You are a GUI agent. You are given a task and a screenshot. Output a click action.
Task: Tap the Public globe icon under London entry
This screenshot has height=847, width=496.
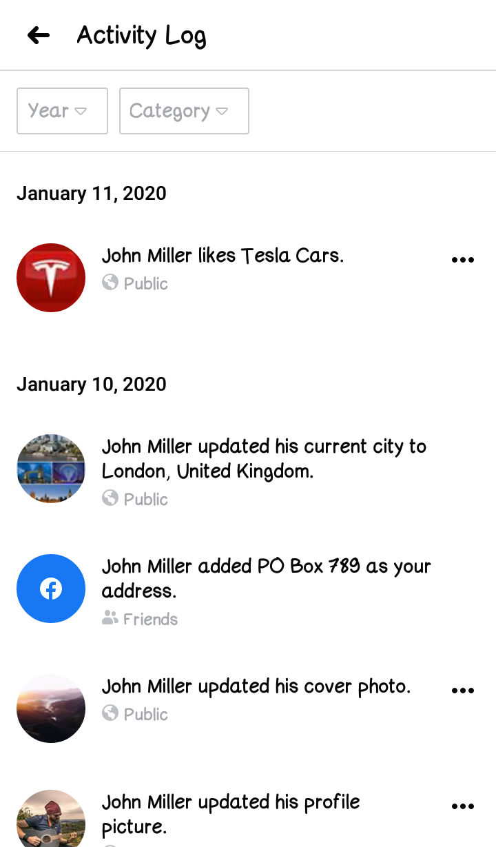[x=110, y=498]
